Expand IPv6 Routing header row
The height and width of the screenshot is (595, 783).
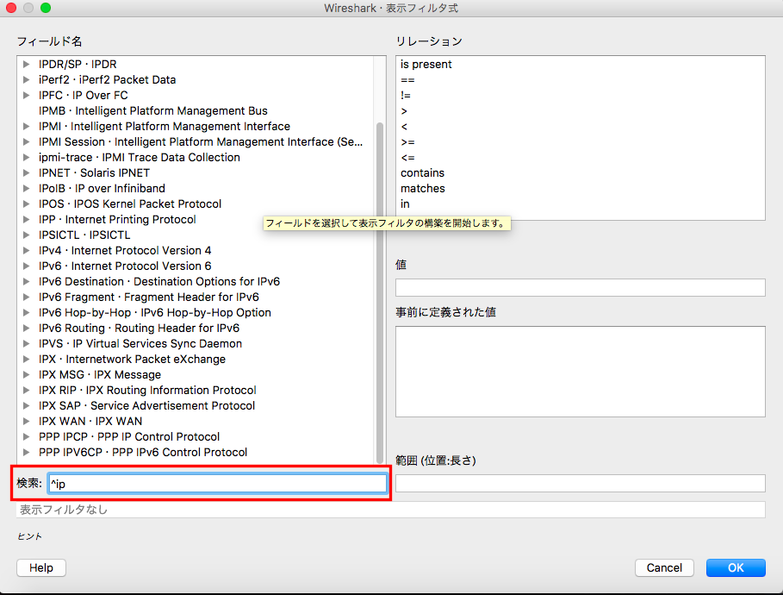[x=27, y=328]
